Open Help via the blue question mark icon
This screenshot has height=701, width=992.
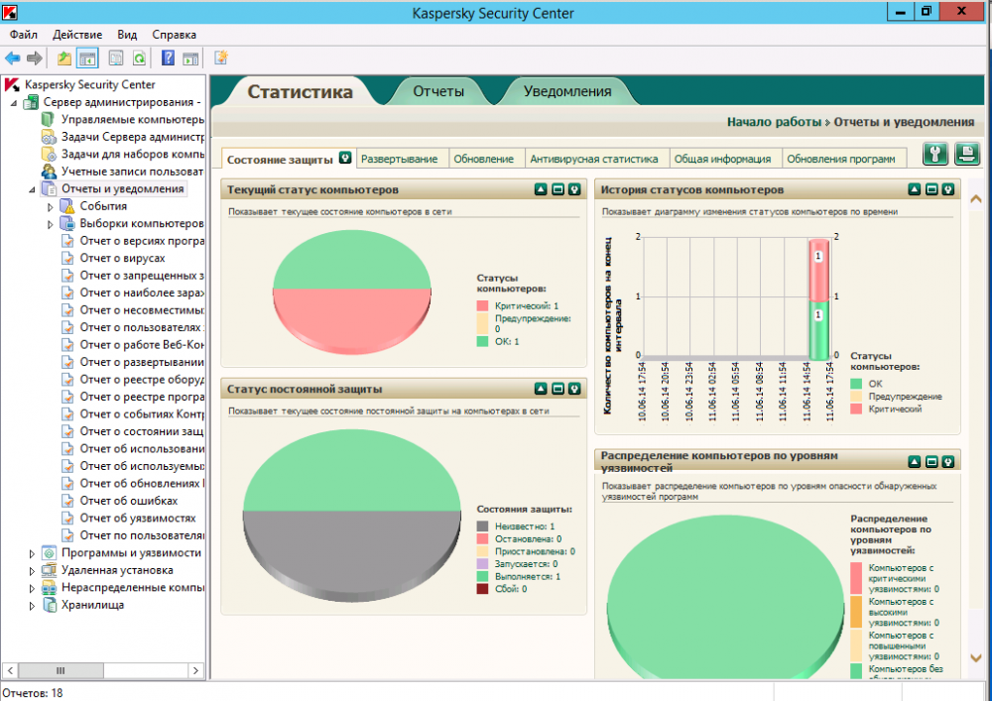pyautogui.click(x=169, y=58)
